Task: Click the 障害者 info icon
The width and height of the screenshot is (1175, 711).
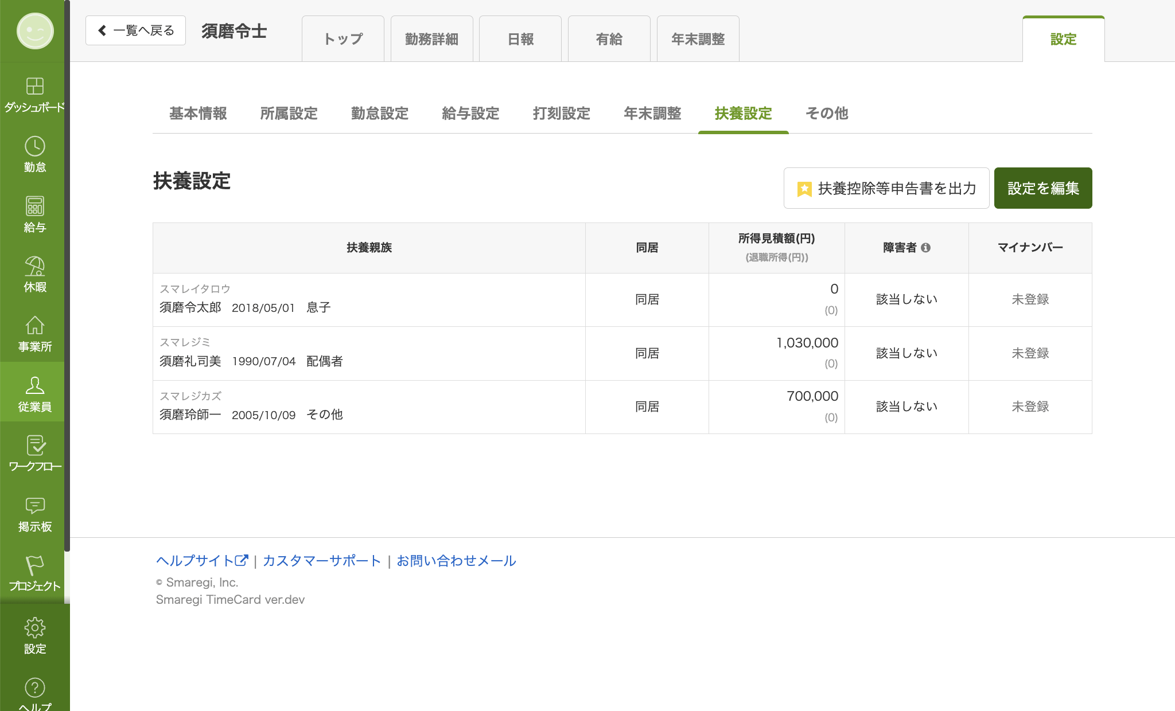Action: point(925,248)
